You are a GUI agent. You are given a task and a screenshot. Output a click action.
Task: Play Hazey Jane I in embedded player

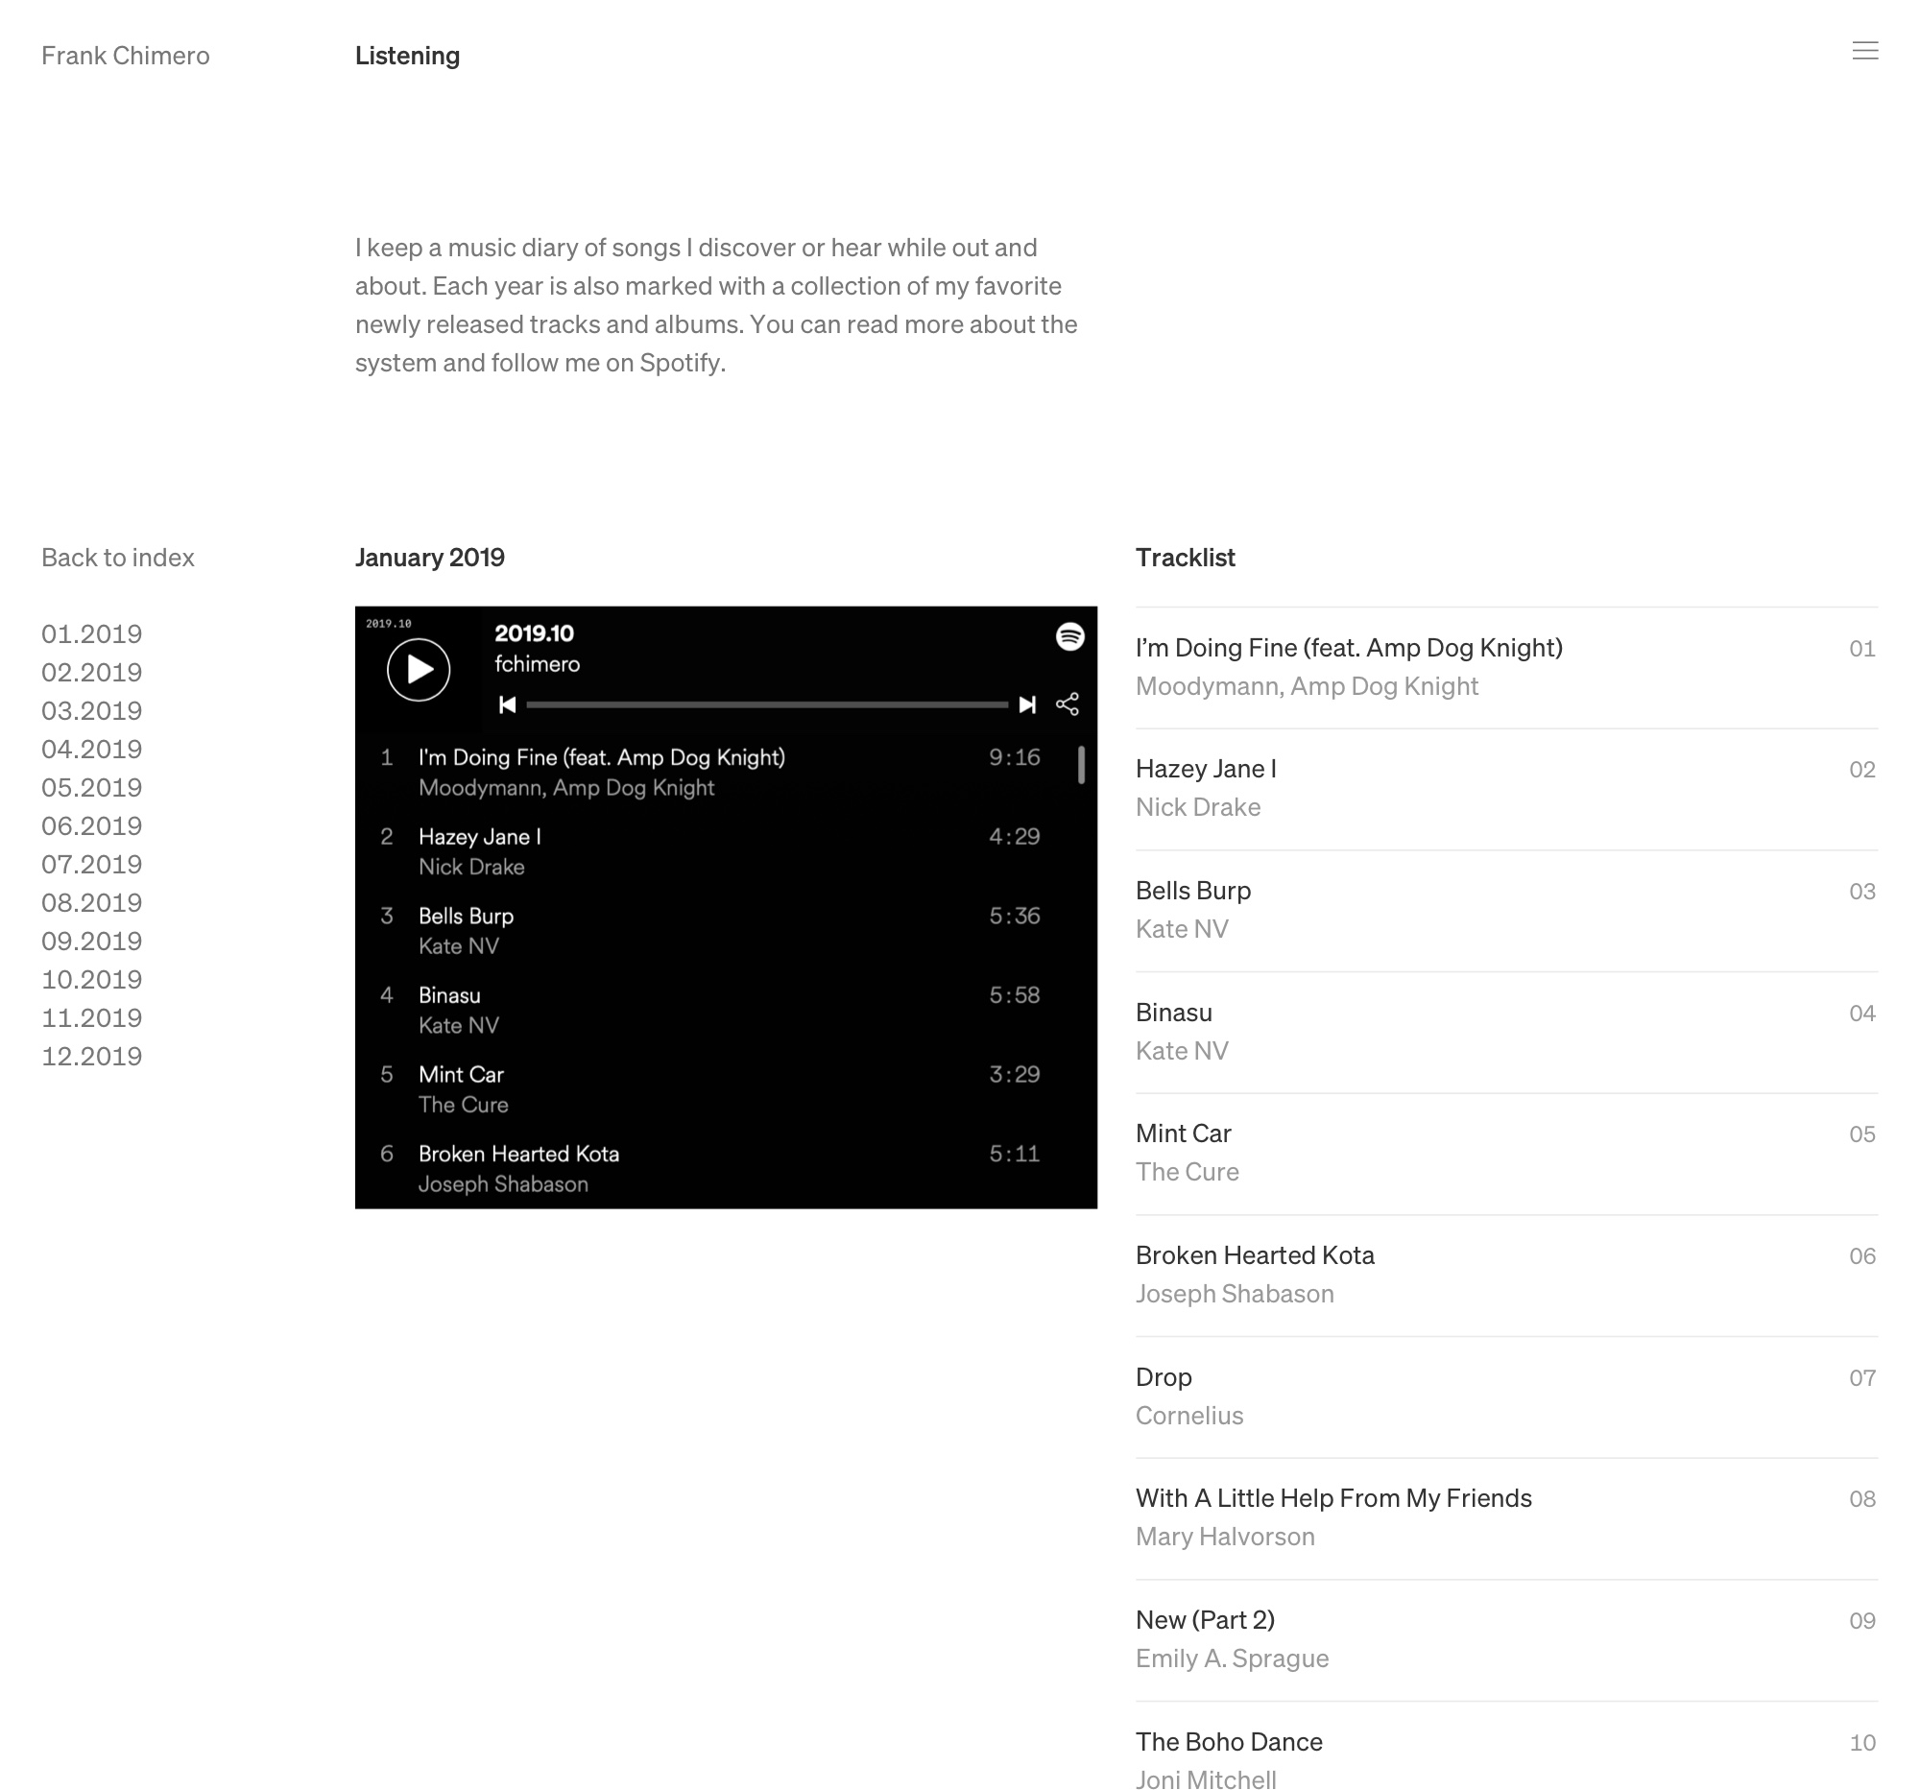click(709, 851)
